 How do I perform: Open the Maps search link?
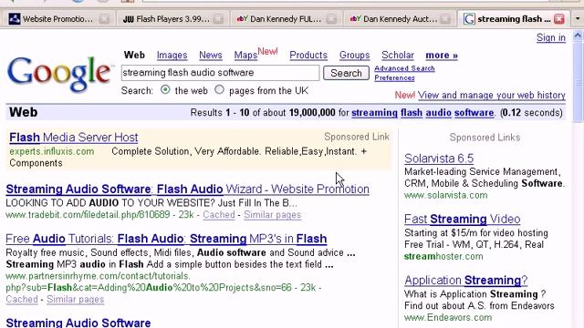tap(245, 55)
